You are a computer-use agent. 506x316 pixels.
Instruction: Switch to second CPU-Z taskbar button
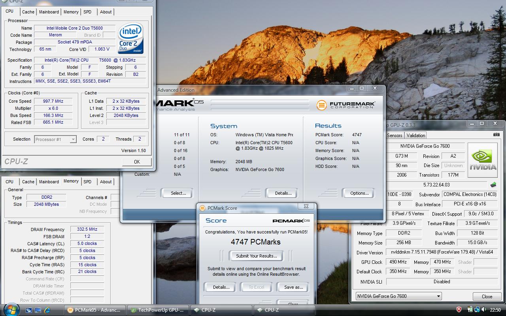pyautogui.click(x=284, y=310)
